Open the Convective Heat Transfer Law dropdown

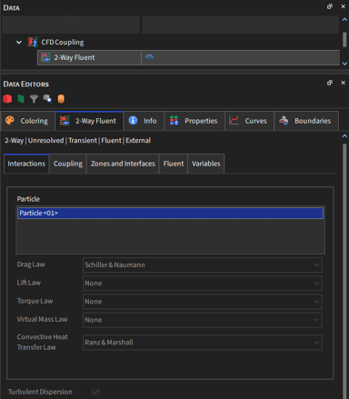click(x=203, y=343)
